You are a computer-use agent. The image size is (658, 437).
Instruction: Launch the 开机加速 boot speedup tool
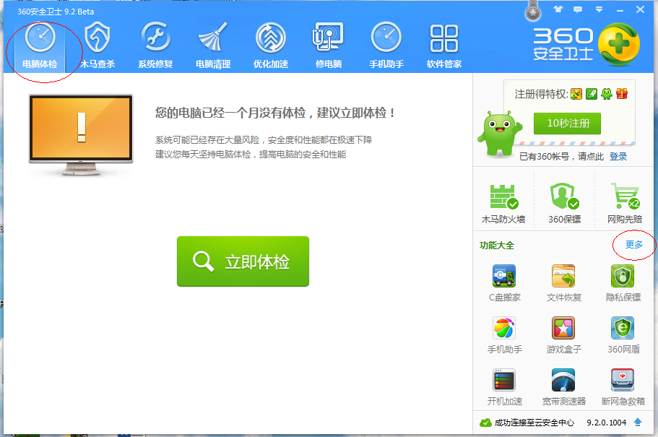pyautogui.click(x=504, y=387)
